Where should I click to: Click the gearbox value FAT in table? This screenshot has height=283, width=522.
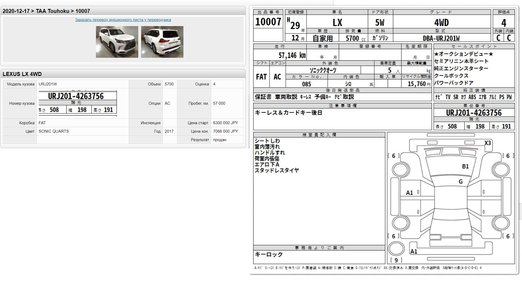click(x=42, y=123)
